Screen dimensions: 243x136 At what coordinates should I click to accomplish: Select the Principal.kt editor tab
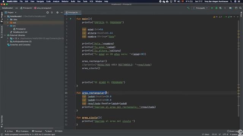73,12
